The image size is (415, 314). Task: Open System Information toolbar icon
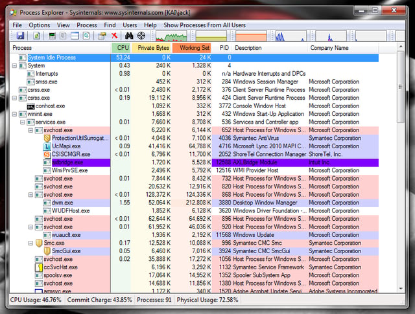point(52,36)
